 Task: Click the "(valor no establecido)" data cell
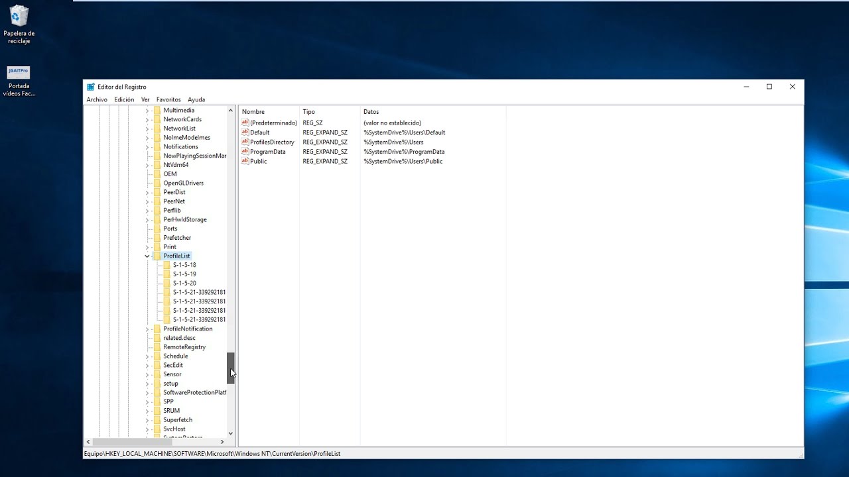pyautogui.click(x=392, y=123)
